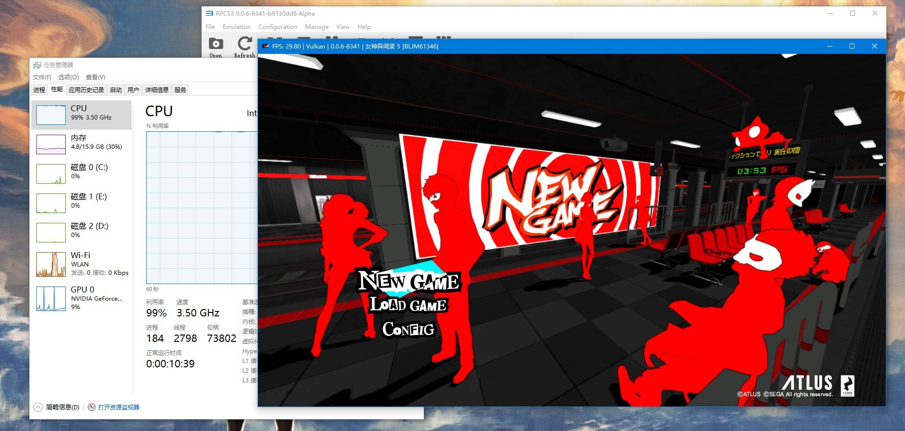Switch to the 详细信息 tab
Viewport: 905px width, 431px height.
[157, 90]
